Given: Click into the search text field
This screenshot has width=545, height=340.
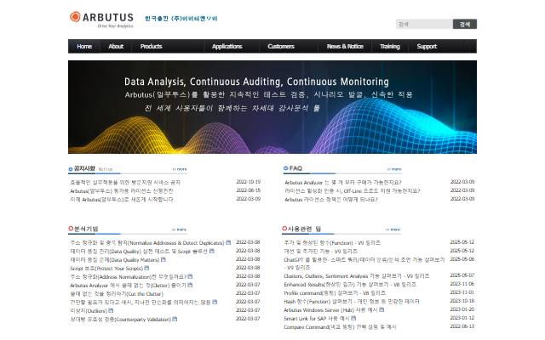Looking at the screenshot, I should tap(424, 24).
